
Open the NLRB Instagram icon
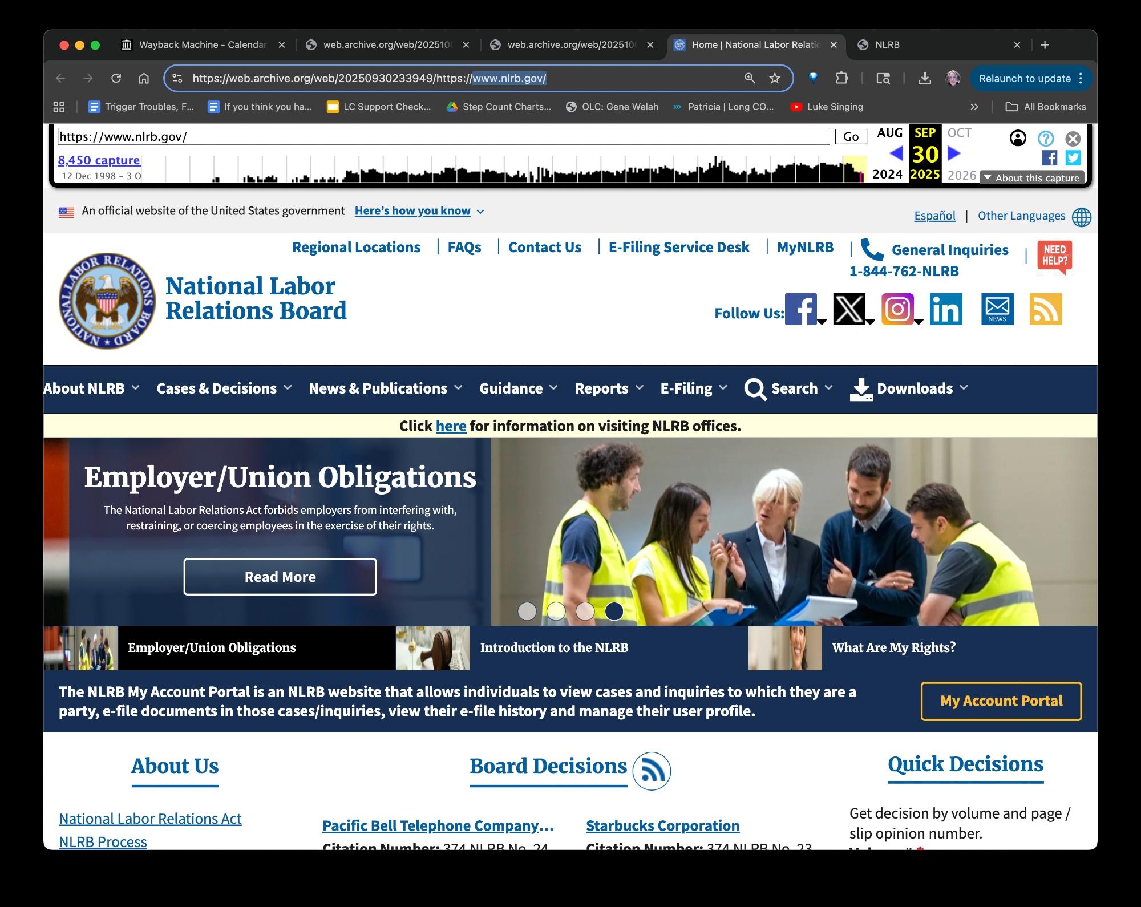897,309
